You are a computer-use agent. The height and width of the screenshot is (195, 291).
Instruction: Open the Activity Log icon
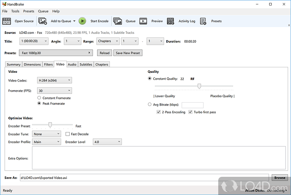pos(171,21)
